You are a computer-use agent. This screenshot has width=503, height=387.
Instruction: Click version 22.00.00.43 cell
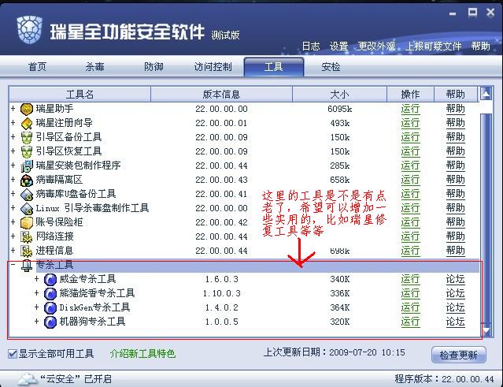coord(221,180)
